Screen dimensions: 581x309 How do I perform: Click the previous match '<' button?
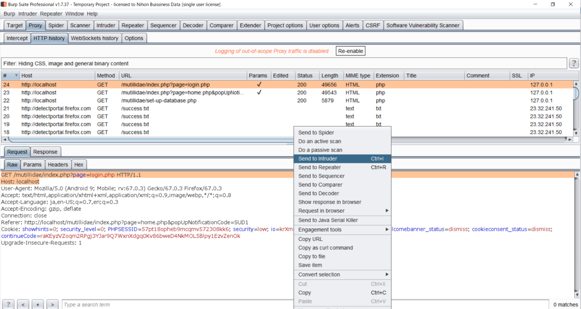click(23, 304)
